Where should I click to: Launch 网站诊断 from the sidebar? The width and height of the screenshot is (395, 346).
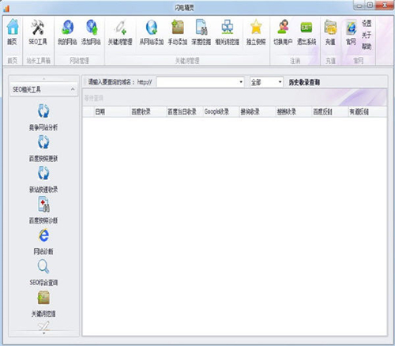(x=43, y=242)
